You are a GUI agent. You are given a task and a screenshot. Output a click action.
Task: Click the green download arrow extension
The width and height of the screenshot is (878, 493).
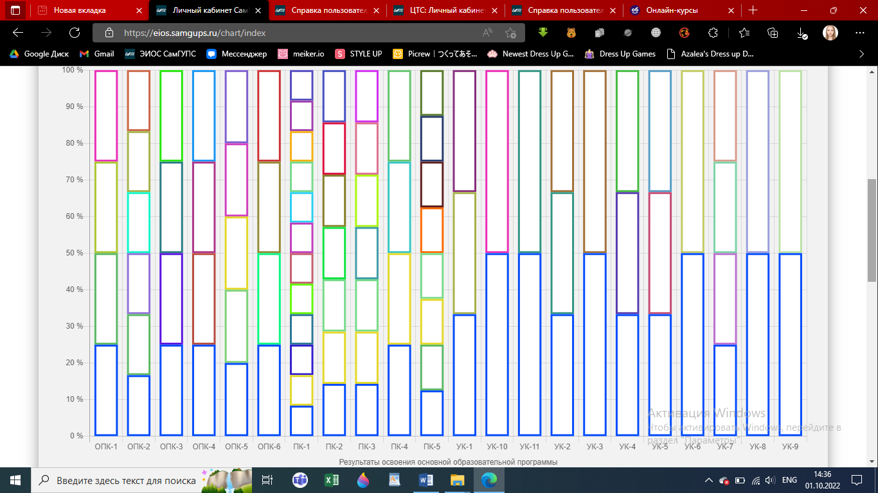click(543, 33)
